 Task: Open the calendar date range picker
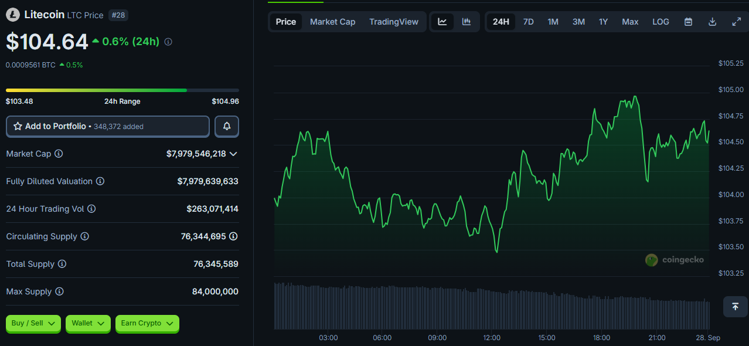click(689, 22)
